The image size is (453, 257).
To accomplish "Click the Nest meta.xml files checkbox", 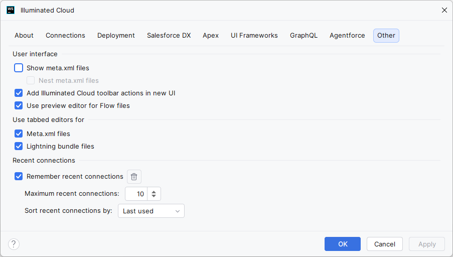I will (x=31, y=80).
